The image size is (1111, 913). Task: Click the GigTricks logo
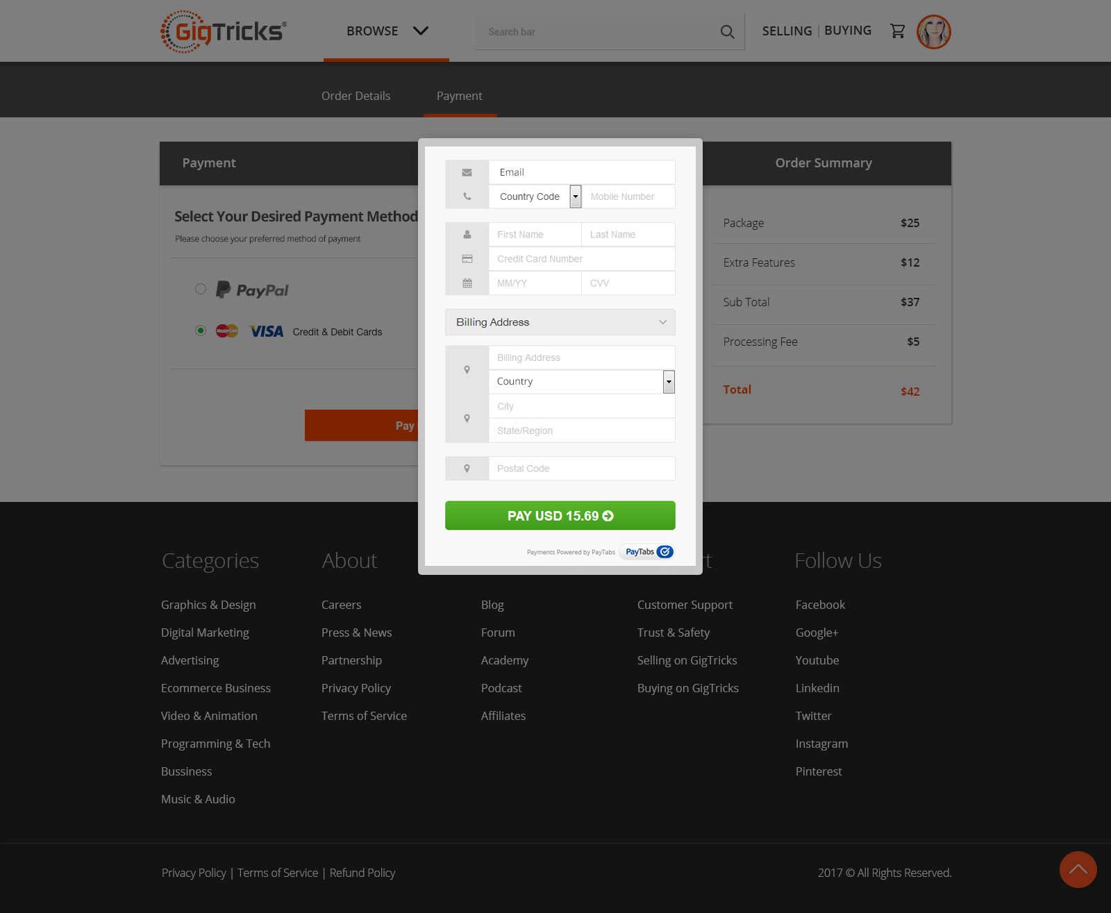(223, 31)
